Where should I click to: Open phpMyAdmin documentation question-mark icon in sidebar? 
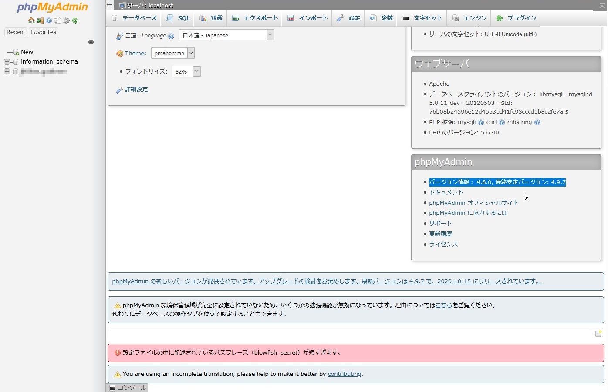click(x=49, y=20)
